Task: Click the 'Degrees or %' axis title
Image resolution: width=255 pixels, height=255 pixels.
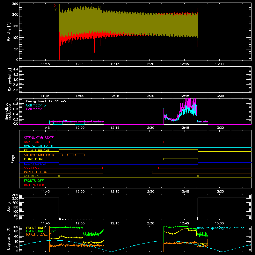Action: click(9, 239)
